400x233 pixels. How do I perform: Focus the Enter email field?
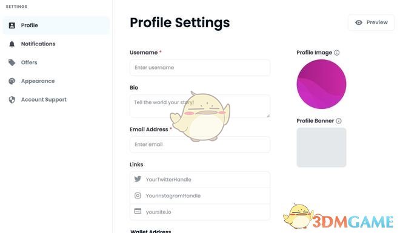point(200,145)
